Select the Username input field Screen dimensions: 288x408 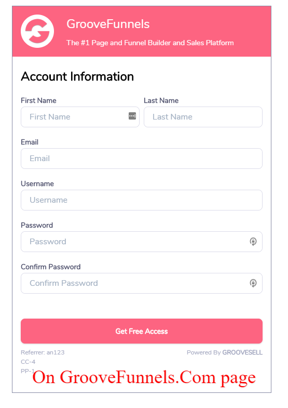coord(142,200)
